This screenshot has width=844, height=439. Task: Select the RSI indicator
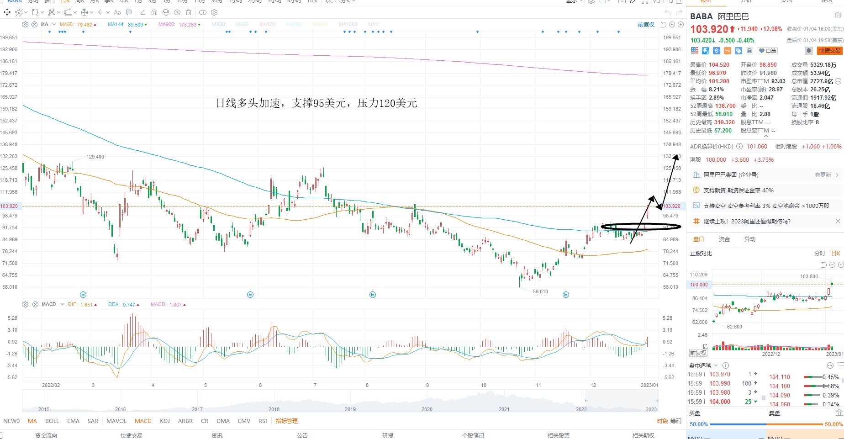click(x=263, y=421)
